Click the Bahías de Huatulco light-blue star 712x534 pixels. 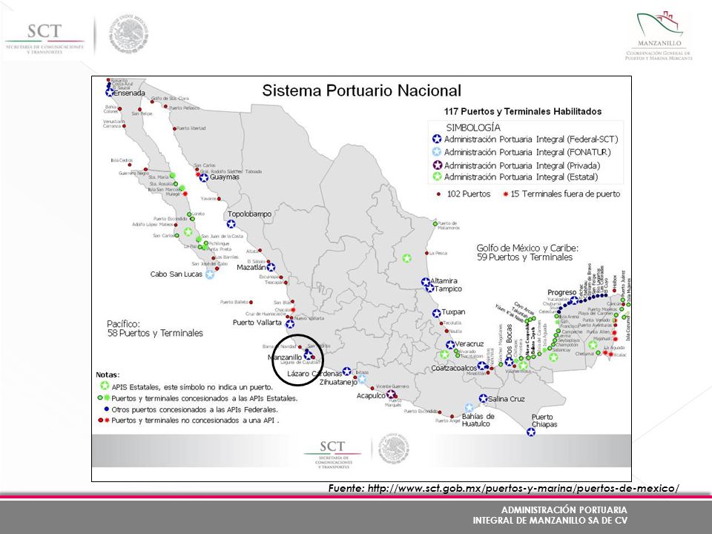tap(469, 408)
